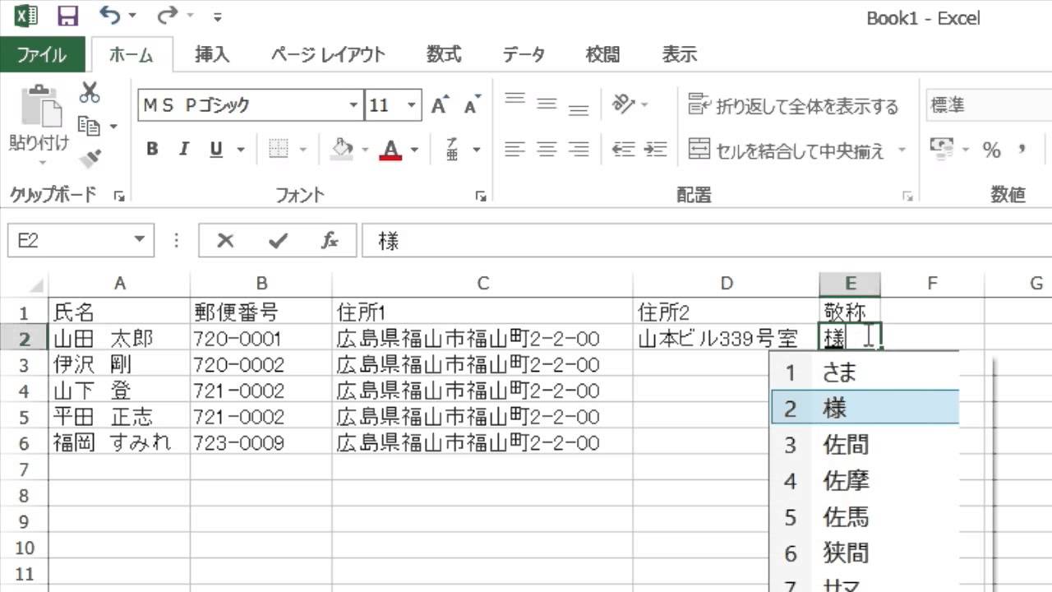This screenshot has height=592, width=1052.
Task: Open the Undo history dropdown arrow
Action: (x=132, y=16)
